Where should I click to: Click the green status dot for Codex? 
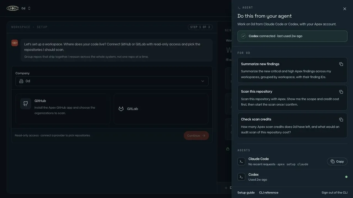[346, 177]
